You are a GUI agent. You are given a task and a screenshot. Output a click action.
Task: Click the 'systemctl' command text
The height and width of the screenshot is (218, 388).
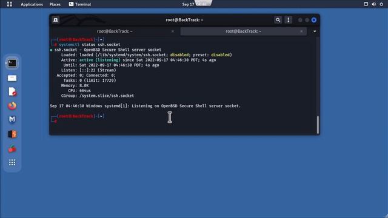pyautogui.click(x=69, y=45)
